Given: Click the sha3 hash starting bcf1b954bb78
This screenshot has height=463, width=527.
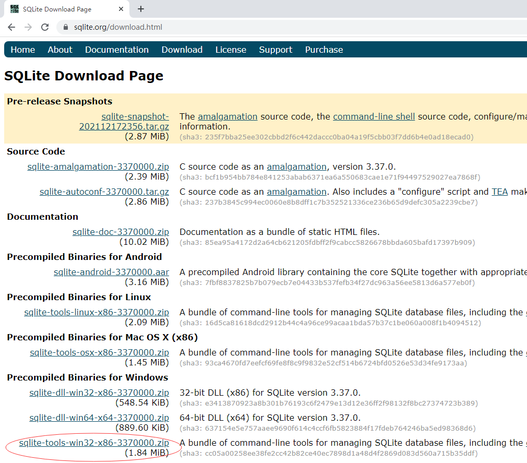Looking at the screenshot, I should click(x=330, y=177).
